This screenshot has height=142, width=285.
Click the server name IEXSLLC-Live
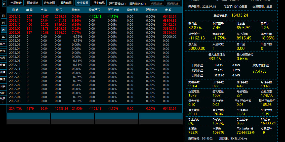coord(239,138)
